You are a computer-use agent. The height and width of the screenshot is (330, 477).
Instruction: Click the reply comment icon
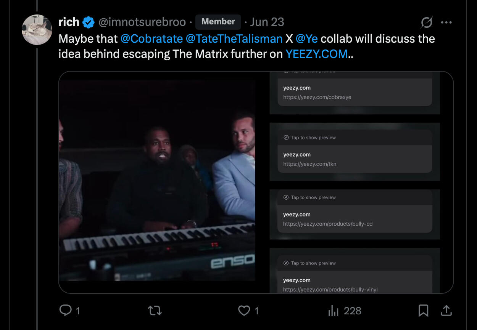tap(66, 311)
